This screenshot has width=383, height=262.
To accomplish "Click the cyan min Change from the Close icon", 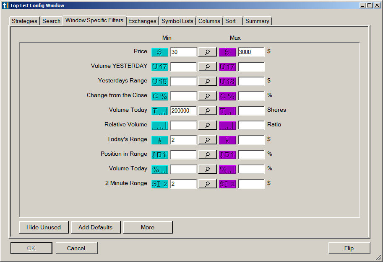I will 160,96.
